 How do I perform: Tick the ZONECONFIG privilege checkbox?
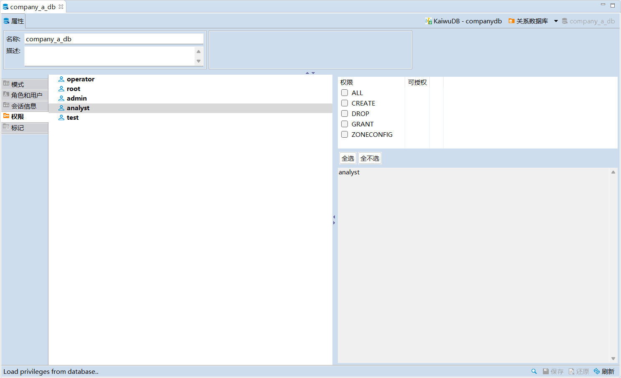[345, 134]
